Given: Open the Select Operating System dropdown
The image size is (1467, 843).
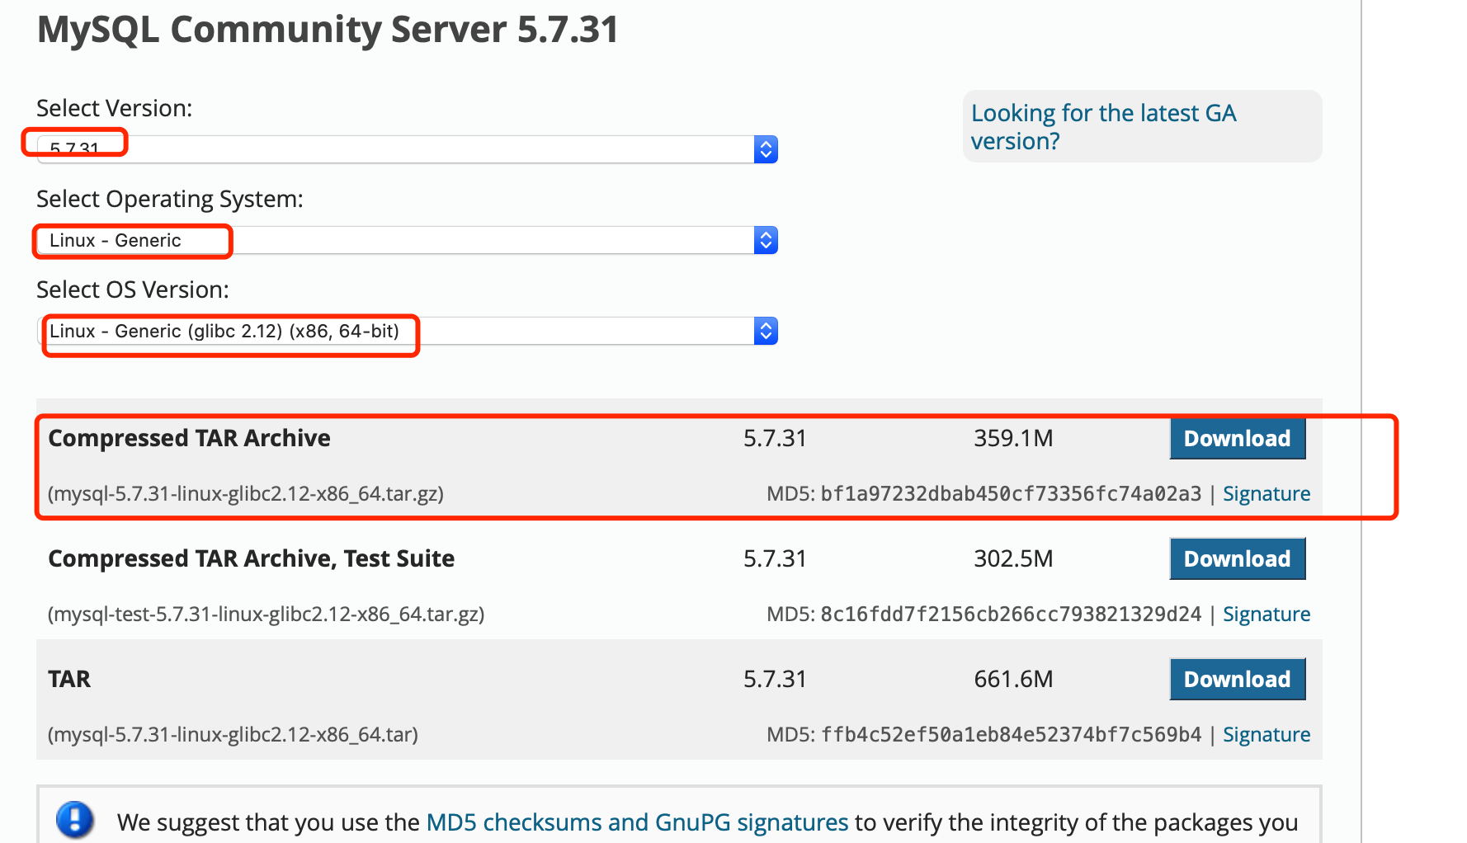Looking at the screenshot, I should [x=408, y=240].
